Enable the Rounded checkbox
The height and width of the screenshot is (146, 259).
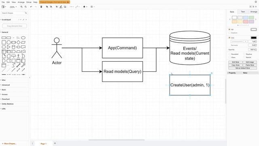(x=229, y=54)
